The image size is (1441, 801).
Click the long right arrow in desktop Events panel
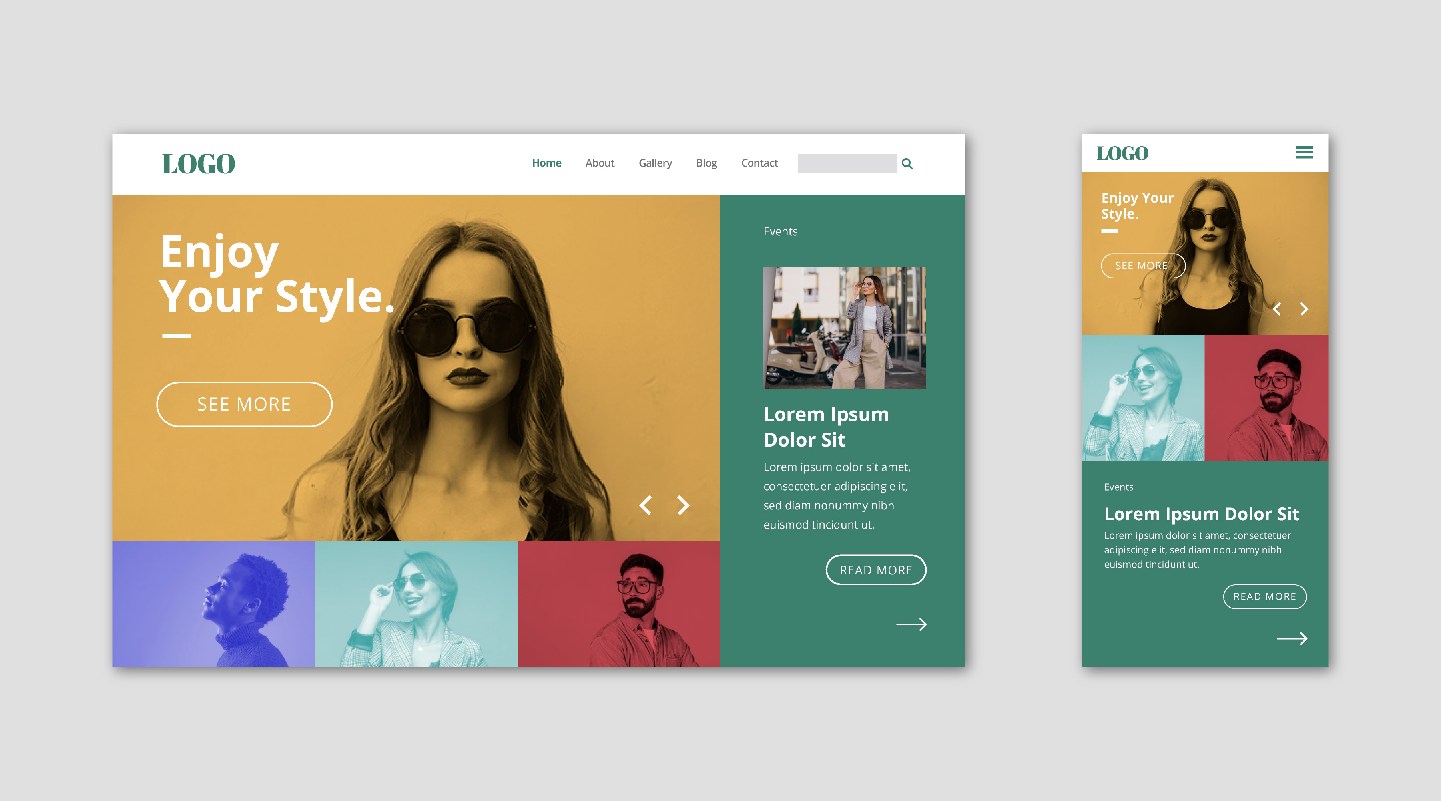coord(911,624)
